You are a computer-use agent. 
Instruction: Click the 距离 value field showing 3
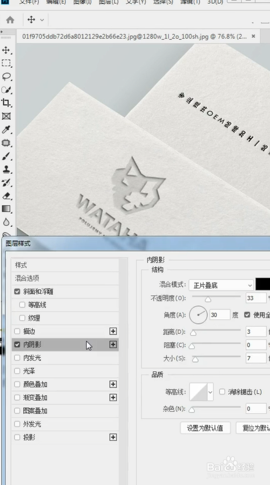[256, 332]
